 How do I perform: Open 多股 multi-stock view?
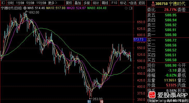tap(87, 3)
